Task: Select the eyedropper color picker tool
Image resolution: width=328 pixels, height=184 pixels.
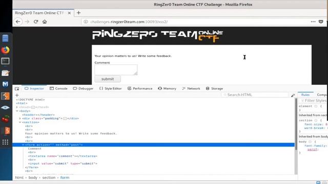Action: click(x=293, y=95)
